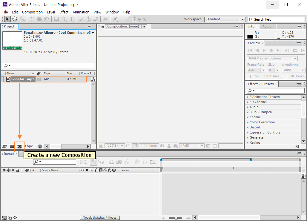The width and height of the screenshot is (307, 221).
Task: Open (Full) resolution dropdown in viewer
Action: pos(192,146)
